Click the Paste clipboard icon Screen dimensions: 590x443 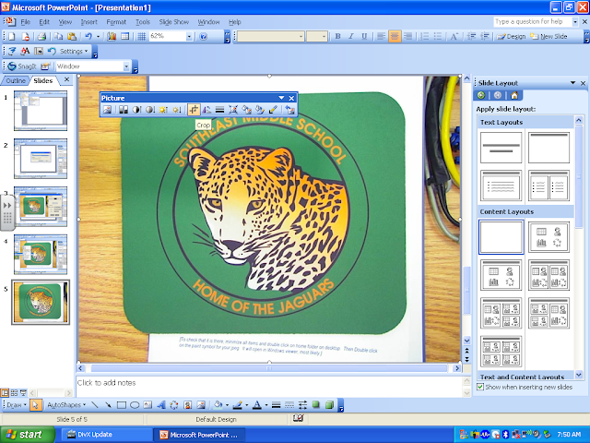coord(72,37)
